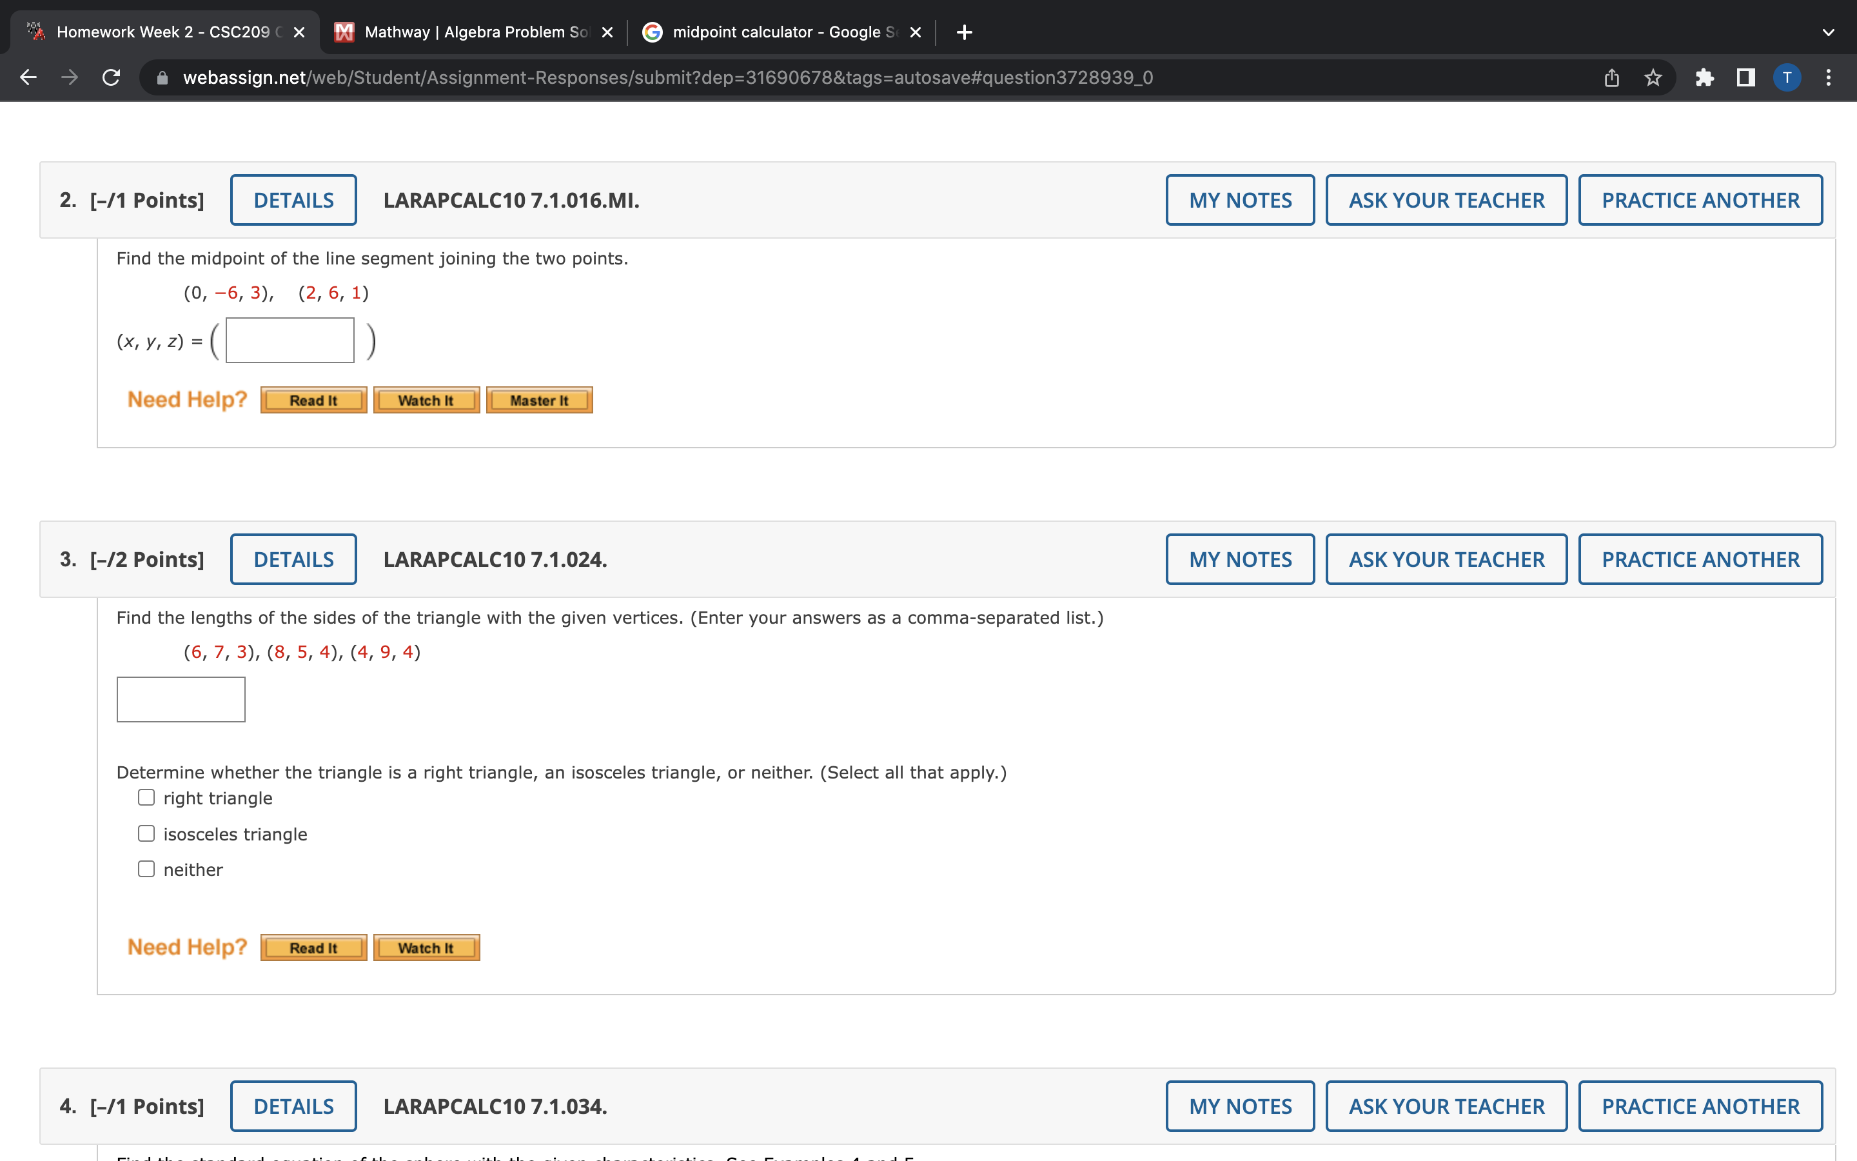Viewport: 1857px width, 1161px height.
Task: Click the midpoint answer input box
Action: [290, 340]
